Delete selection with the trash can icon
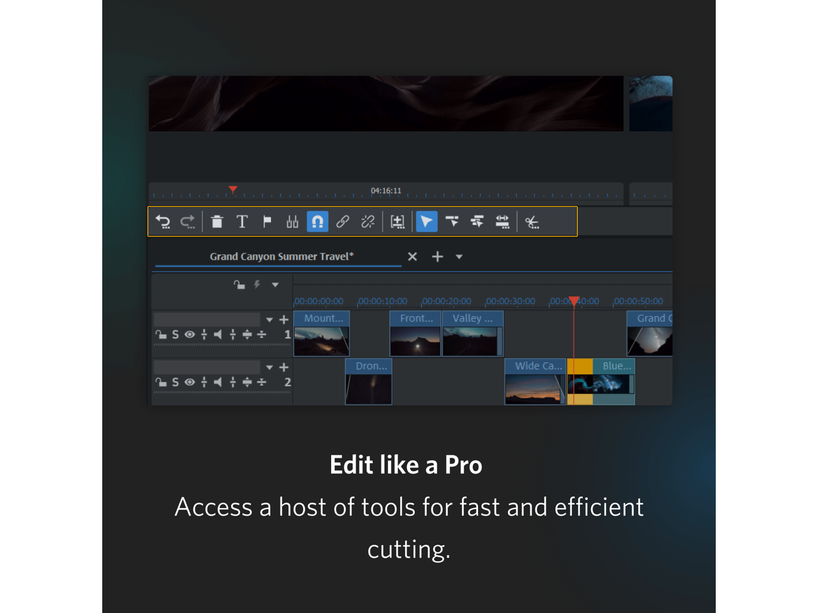This screenshot has width=818, height=613. [217, 222]
